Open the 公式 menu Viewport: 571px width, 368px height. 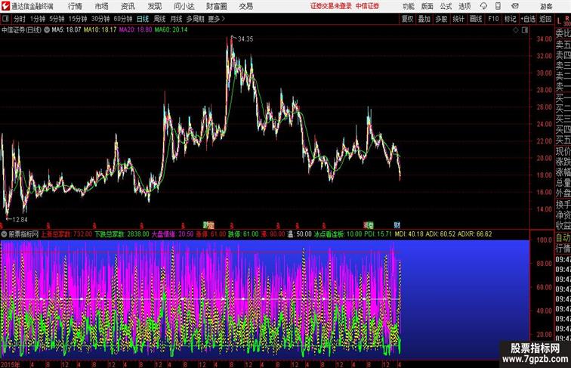[x=446, y=6]
